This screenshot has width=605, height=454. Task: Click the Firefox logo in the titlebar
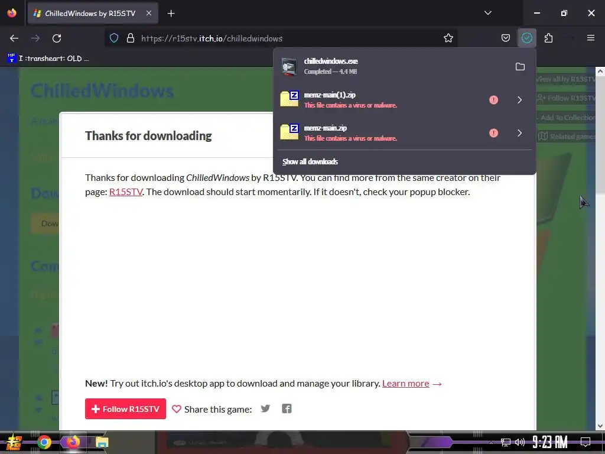(x=12, y=13)
